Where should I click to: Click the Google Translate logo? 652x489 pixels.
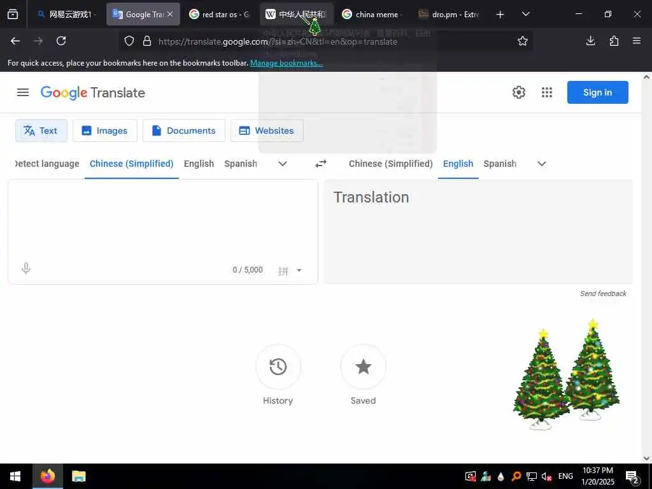tap(93, 92)
